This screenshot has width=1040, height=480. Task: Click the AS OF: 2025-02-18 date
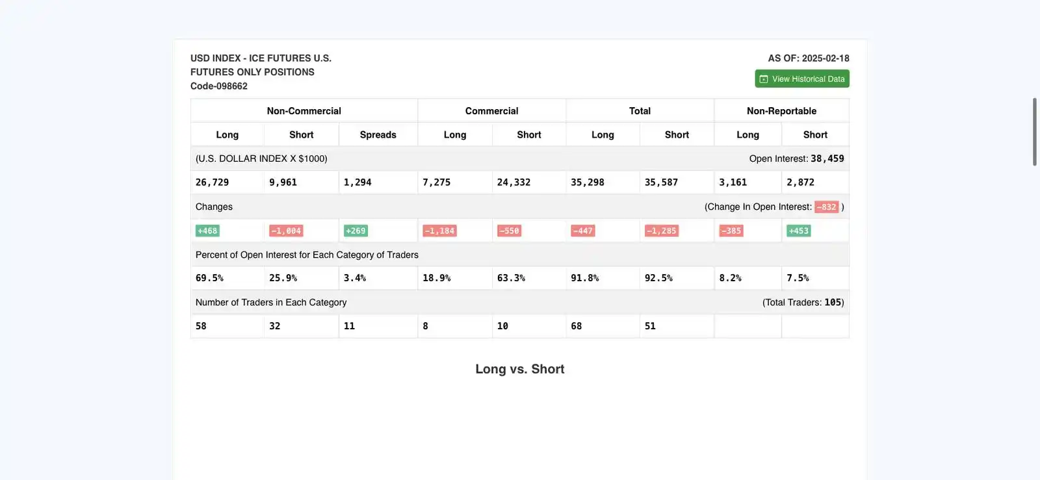809,58
